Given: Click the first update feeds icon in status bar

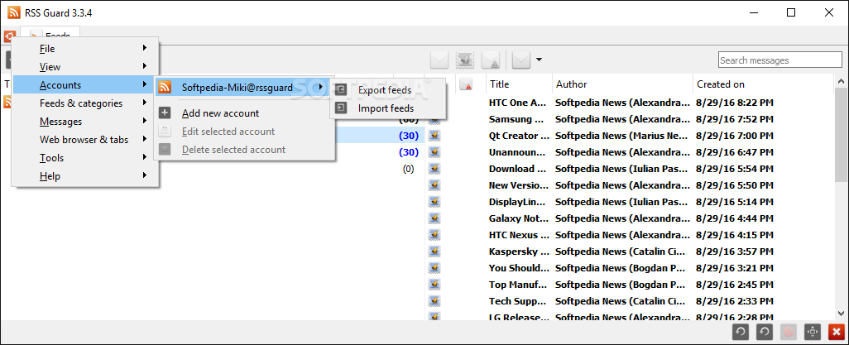Looking at the screenshot, I should [741, 332].
